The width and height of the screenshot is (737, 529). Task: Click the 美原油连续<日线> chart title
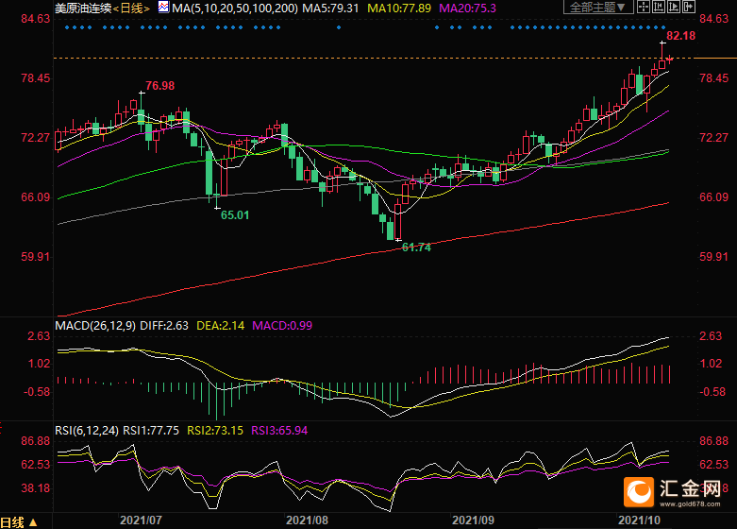click(102, 8)
